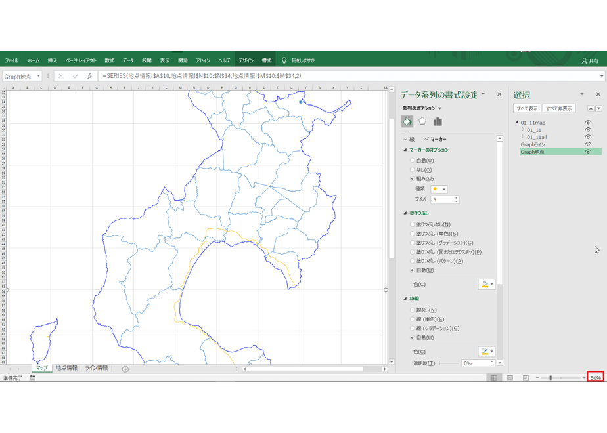
Task: Select 線 (単色)(S) radio button
Action: point(413,319)
